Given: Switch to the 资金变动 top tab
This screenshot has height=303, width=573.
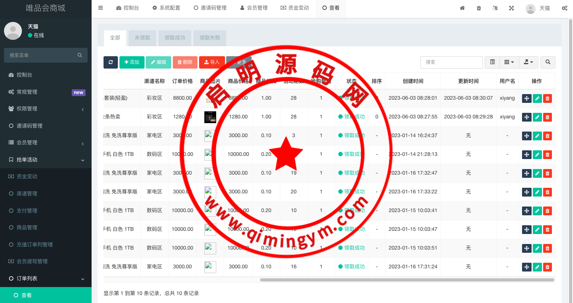Looking at the screenshot, I should (x=295, y=8).
